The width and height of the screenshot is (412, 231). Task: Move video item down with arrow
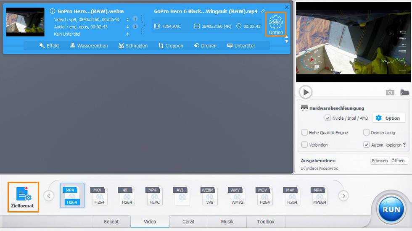pyautogui.click(x=287, y=42)
